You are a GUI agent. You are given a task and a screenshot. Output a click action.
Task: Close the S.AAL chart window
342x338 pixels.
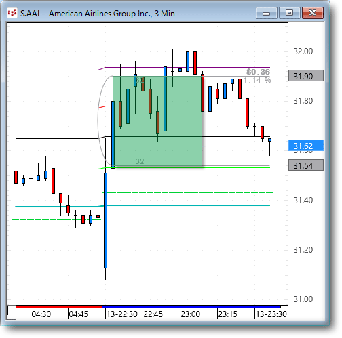(x=313, y=13)
